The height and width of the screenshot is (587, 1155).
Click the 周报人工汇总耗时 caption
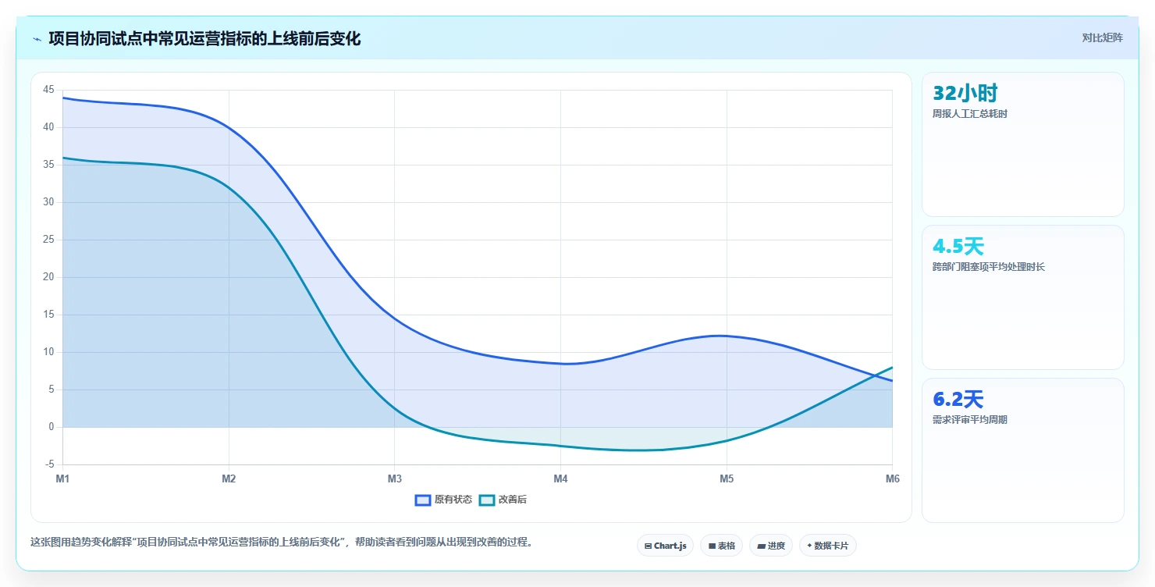pyautogui.click(x=970, y=114)
